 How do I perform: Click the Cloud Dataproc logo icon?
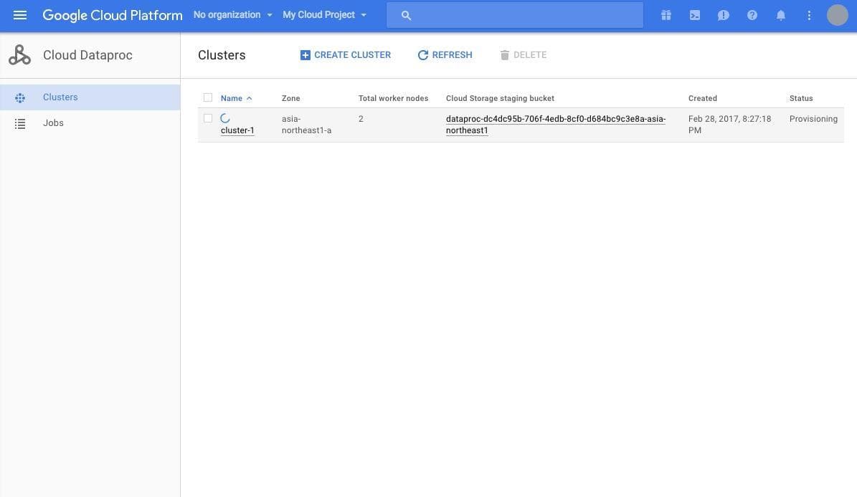[19, 55]
